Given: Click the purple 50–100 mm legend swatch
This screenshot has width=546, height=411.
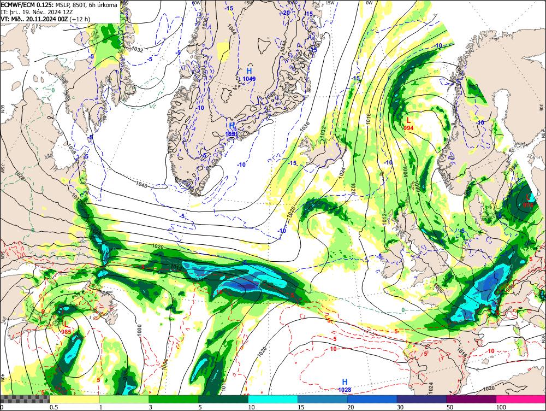Looking at the screenshot, I should pos(471,399).
